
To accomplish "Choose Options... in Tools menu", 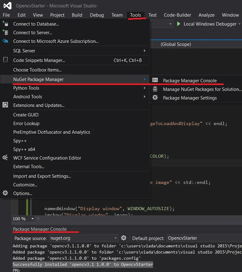I will [x=75, y=193].
